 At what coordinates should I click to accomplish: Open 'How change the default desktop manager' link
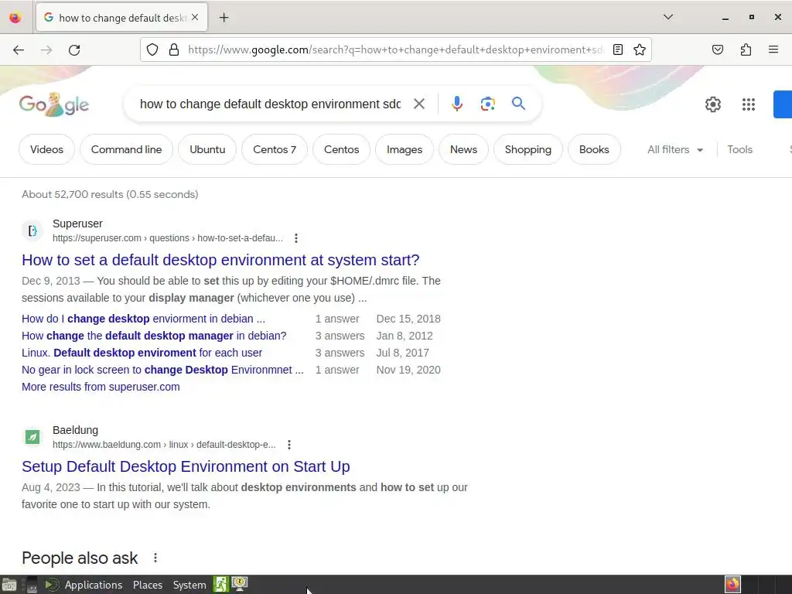(x=154, y=336)
